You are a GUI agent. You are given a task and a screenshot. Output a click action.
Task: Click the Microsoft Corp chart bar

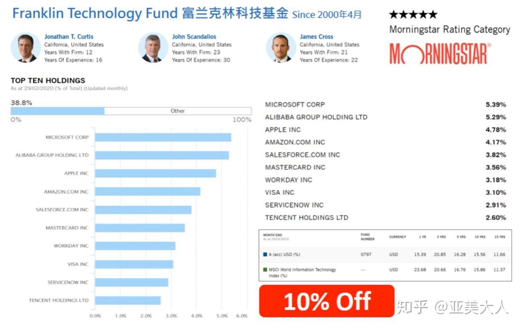tap(163, 138)
